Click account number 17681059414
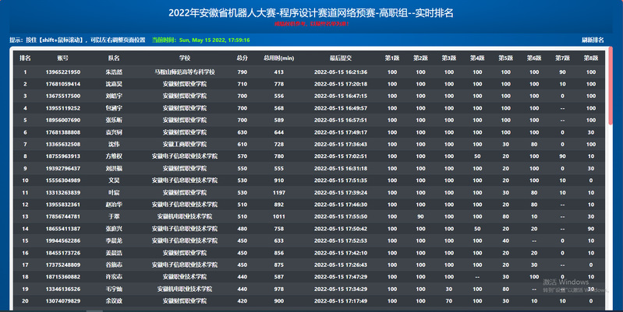 coord(62,84)
